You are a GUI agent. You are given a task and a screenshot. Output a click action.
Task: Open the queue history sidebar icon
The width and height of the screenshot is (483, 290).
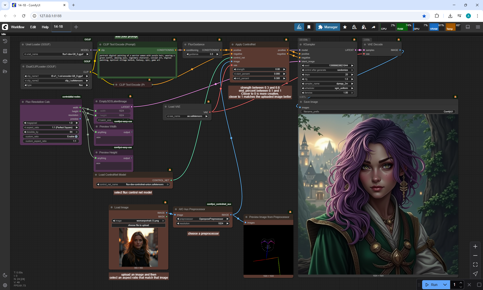click(x=5, y=41)
